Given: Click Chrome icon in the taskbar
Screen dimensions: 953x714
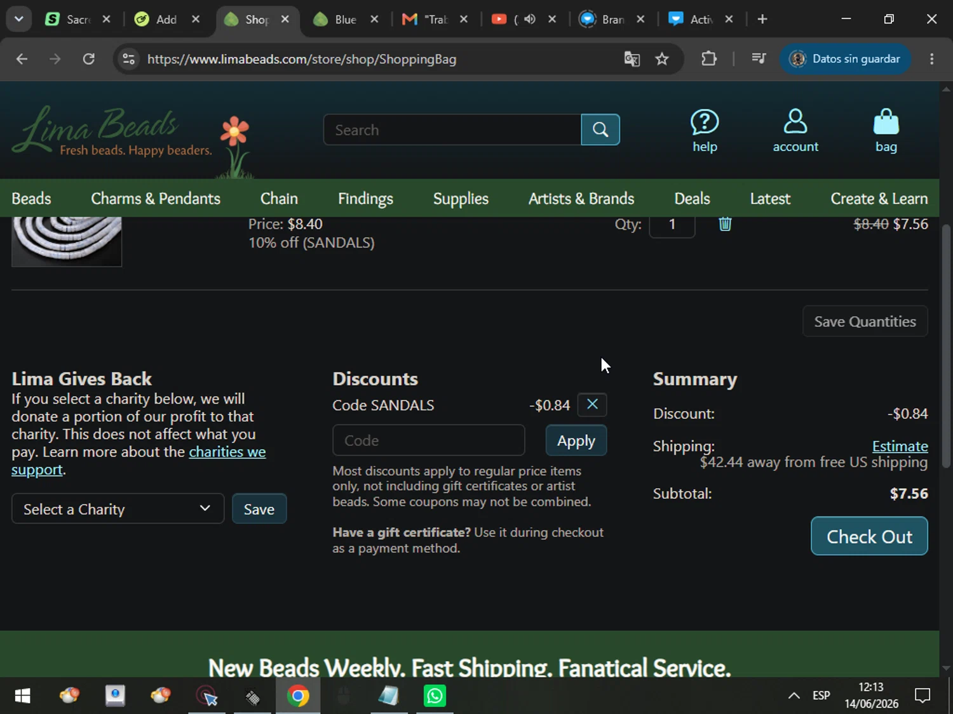Looking at the screenshot, I should pyautogui.click(x=298, y=696).
